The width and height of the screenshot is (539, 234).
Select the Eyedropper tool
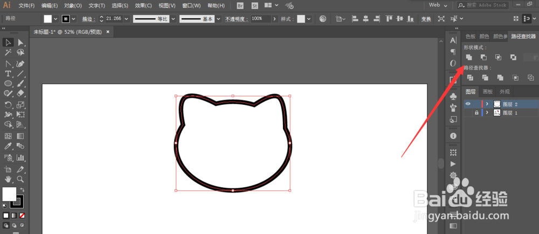pos(9,146)
